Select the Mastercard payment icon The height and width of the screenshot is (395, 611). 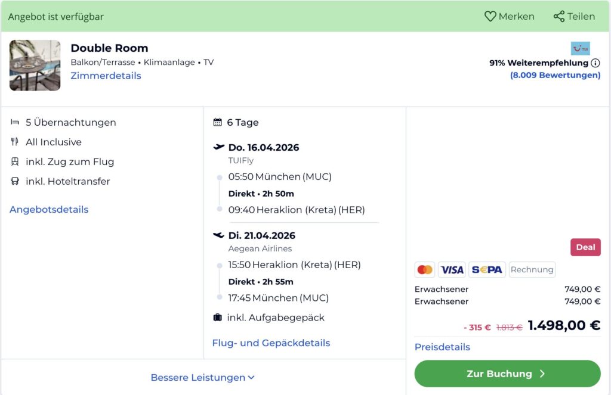(x=425, y=269)
